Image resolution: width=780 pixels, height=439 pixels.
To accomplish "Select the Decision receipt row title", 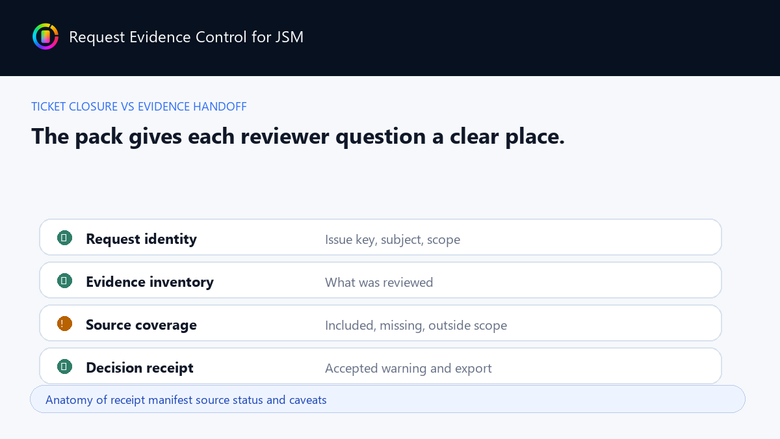I will (140, 367).
